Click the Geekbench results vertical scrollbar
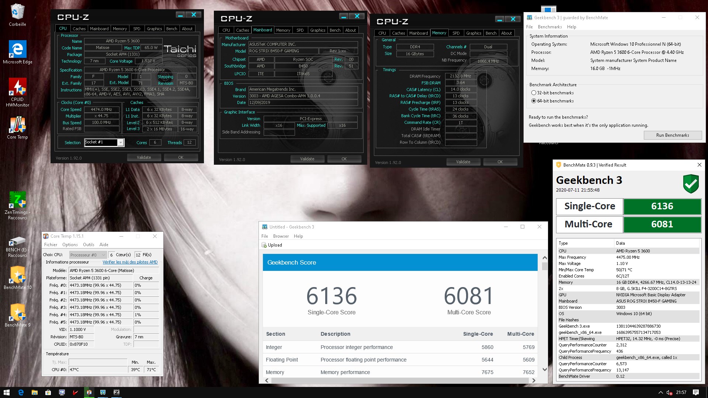The image size is (708, 398). (x=545, y=313)
